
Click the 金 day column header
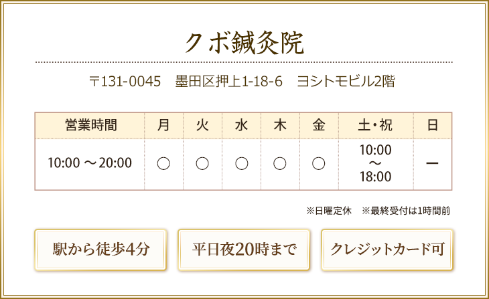pos(319,126)
